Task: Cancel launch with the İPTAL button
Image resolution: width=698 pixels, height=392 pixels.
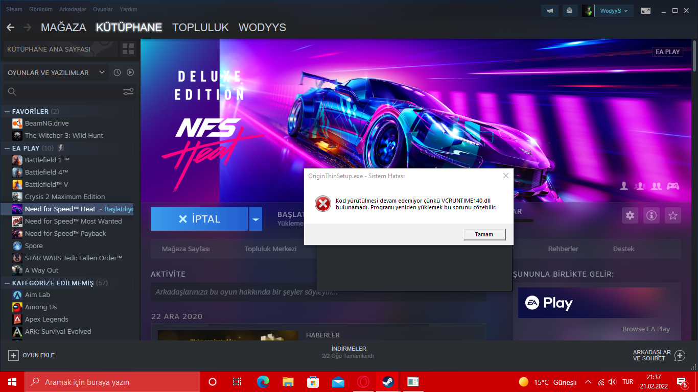Action: pyautogui.click(x=199, y=219)
